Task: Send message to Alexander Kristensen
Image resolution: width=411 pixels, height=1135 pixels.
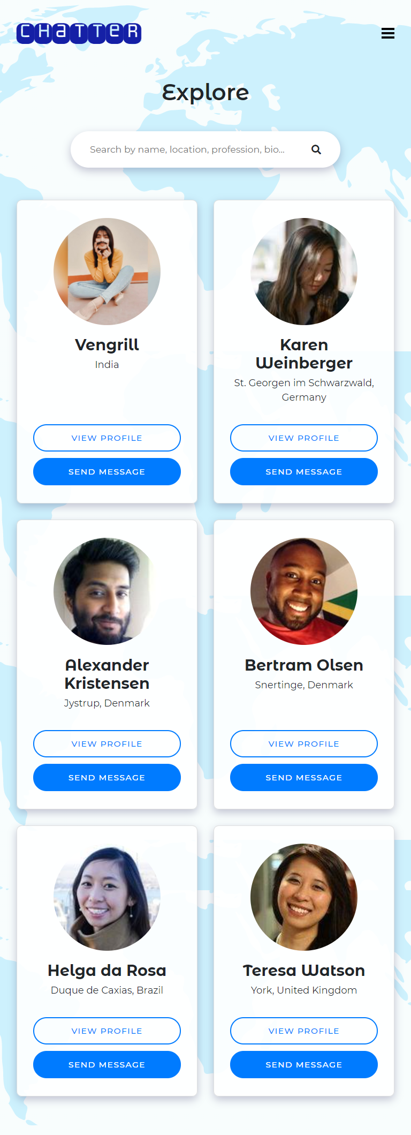Action: [x=107, y=777]
